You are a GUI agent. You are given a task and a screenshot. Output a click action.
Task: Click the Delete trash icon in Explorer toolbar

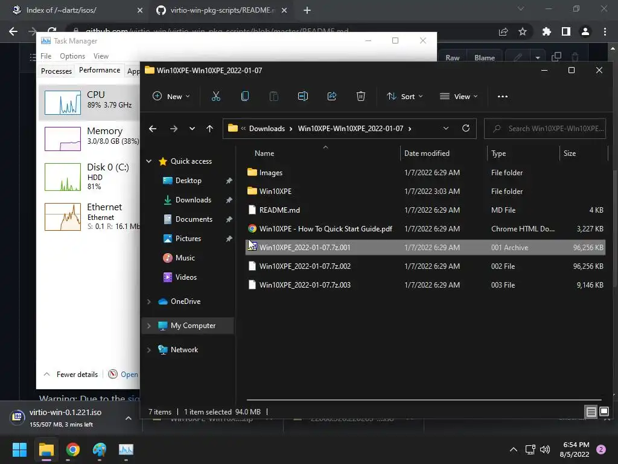[x=361, y=96]
